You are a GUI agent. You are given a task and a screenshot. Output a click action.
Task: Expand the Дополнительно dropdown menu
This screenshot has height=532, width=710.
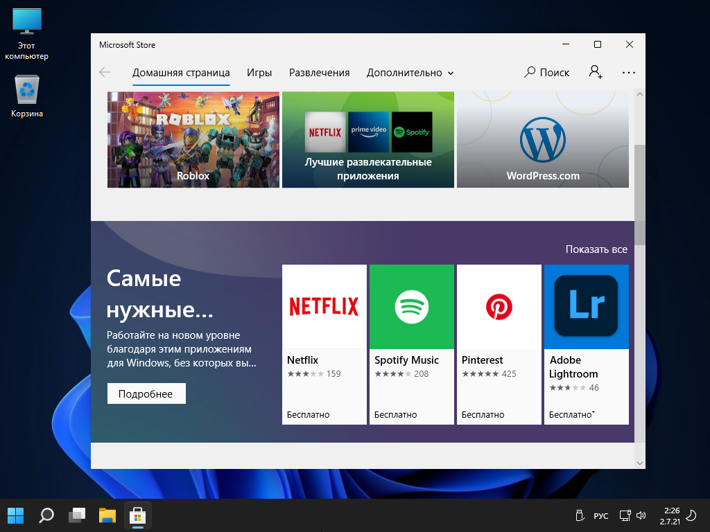pyautogui.click(x=410, y=73)
